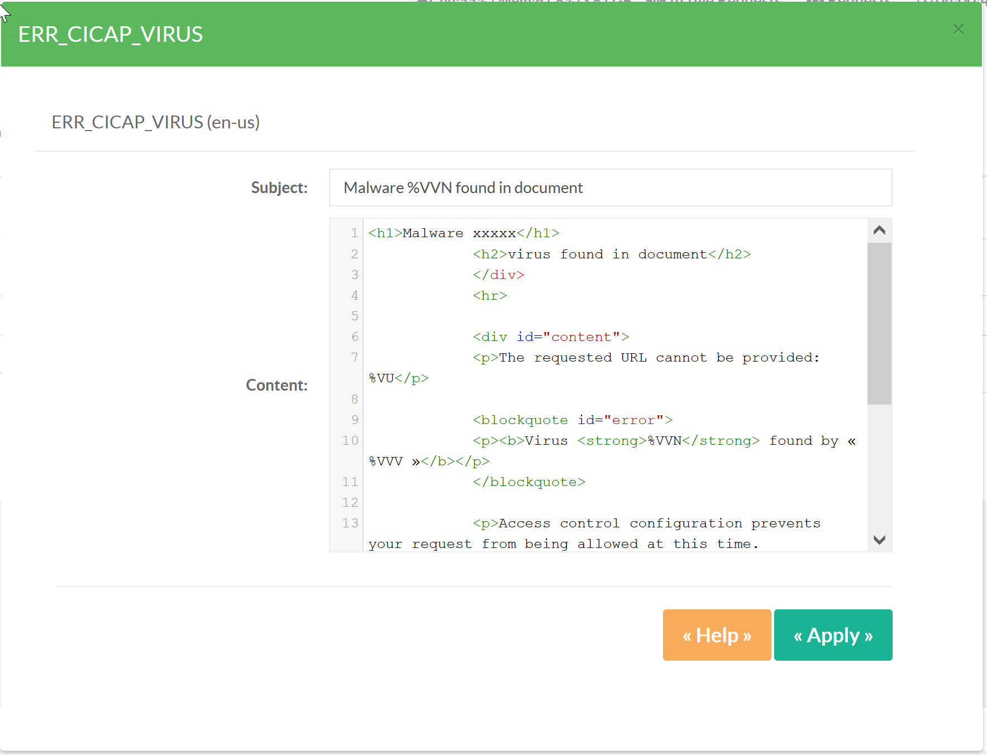Click the strong %VVN tag on line 10
The width and height of the screenshot is (987, 755).
668,441
